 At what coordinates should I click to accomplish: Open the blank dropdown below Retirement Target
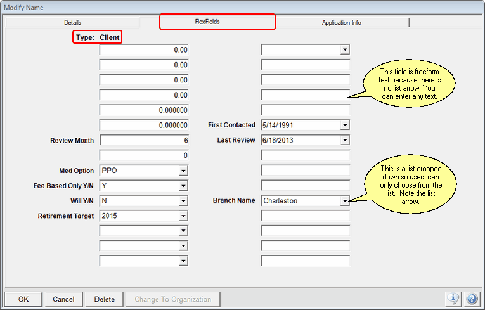click(183, 231)
